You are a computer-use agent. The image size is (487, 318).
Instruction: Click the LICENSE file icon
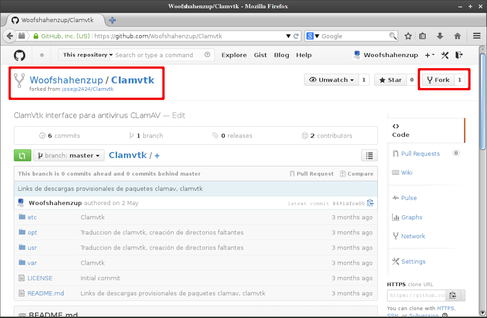pos(22,278)
